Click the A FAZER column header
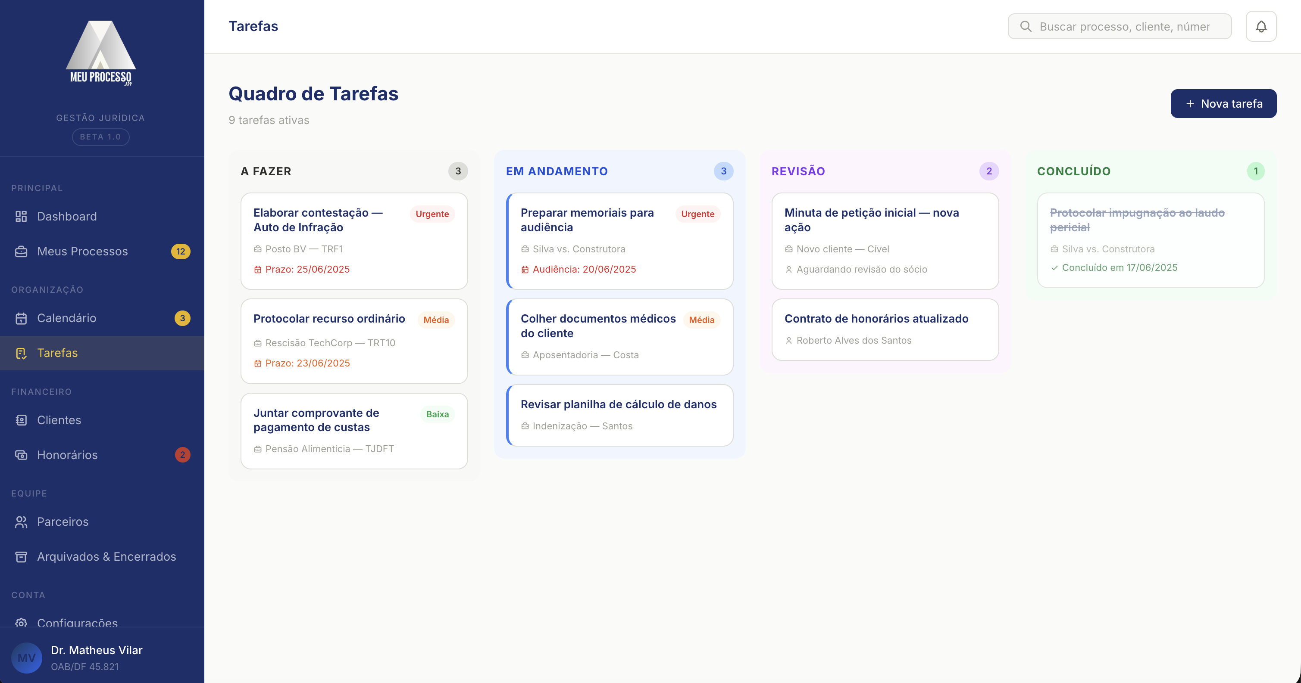The width and height of the screenshot is (1301, 683). pyautogui.click(x=266, y=171)
